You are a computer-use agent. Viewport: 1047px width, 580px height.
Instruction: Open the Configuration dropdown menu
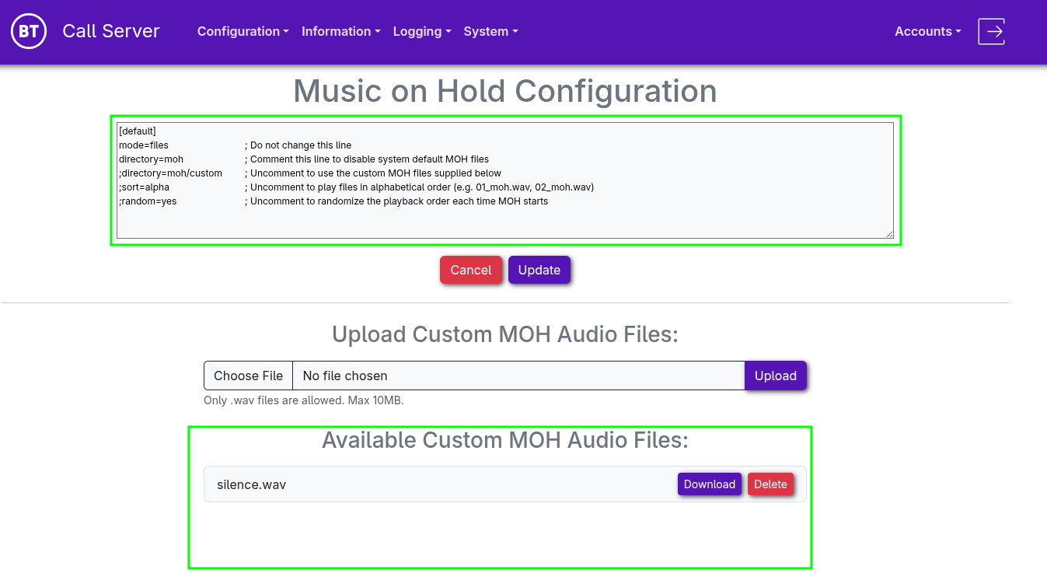pos(243,31)
